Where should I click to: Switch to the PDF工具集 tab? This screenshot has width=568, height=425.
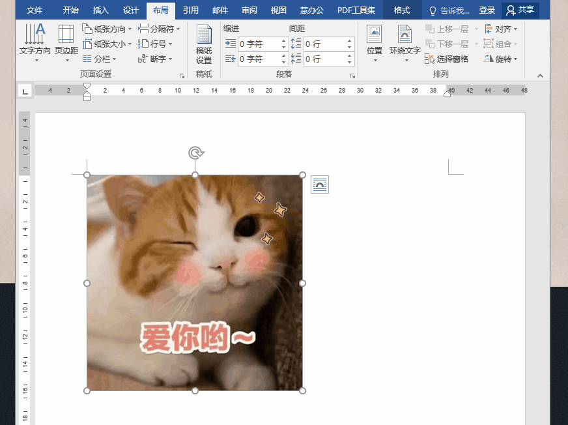coord(356,10)
